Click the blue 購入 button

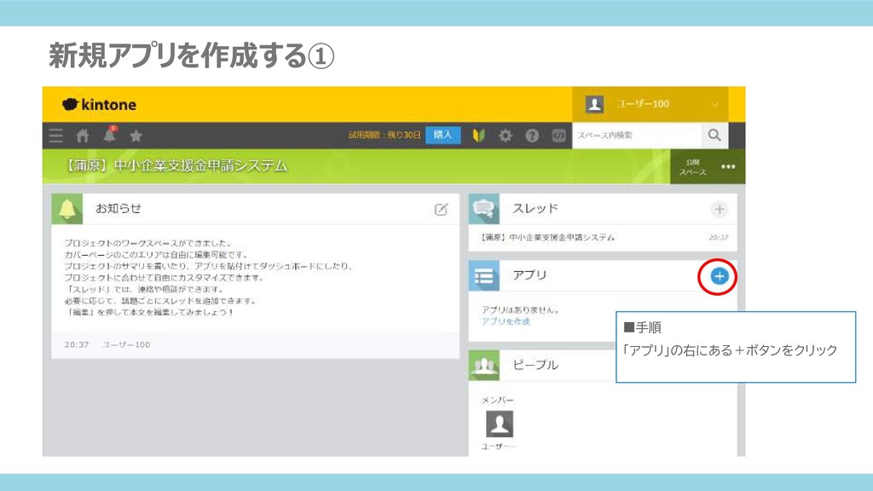tap(442, 135)
